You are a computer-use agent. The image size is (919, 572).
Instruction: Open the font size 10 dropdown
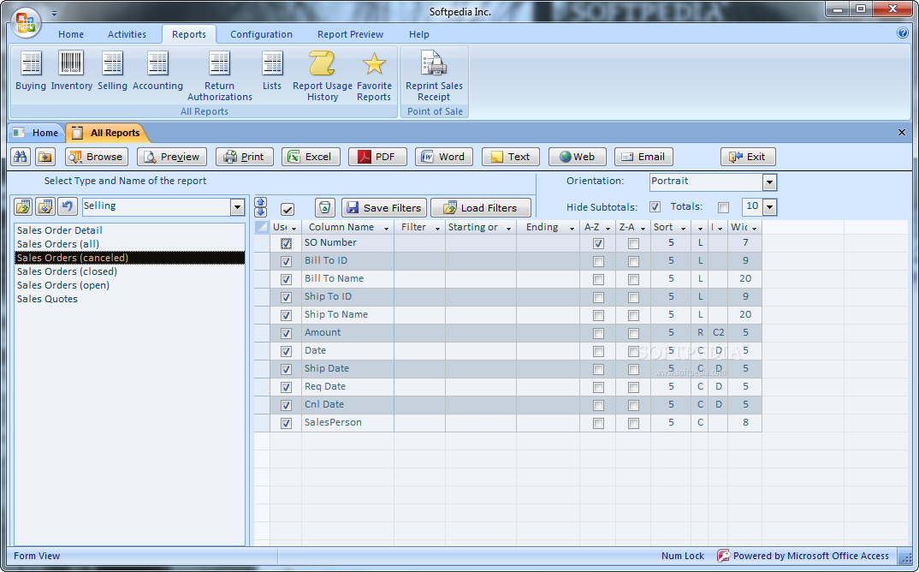tap(770, 207)
